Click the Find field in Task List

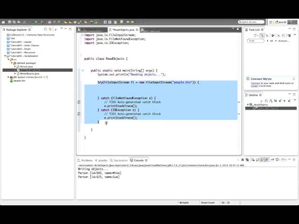(x=256, y=41)
